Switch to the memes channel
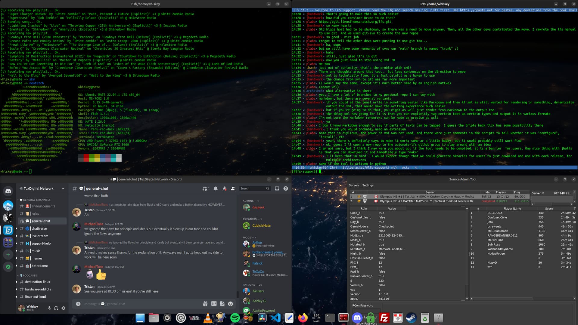The width and height of the screenshot is (578, 325). click(x=42, y=258)
